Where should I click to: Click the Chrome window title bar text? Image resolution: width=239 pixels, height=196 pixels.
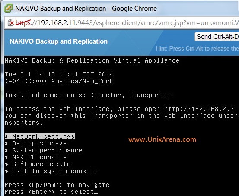86,9
